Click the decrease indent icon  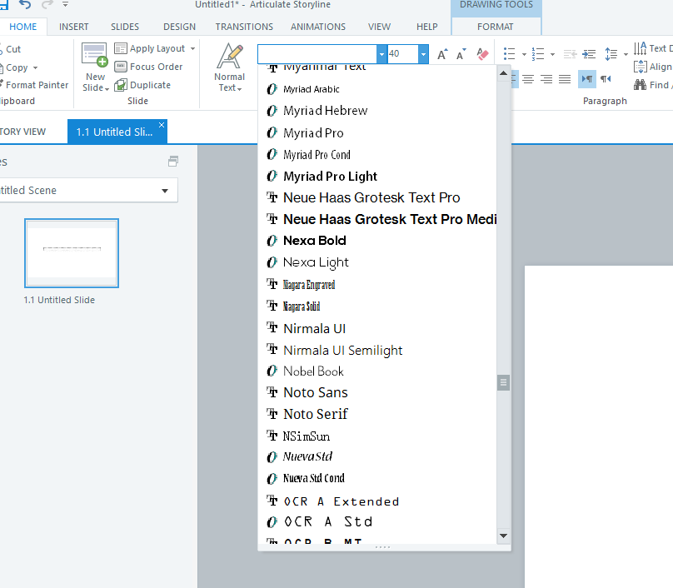click(570, 54)
